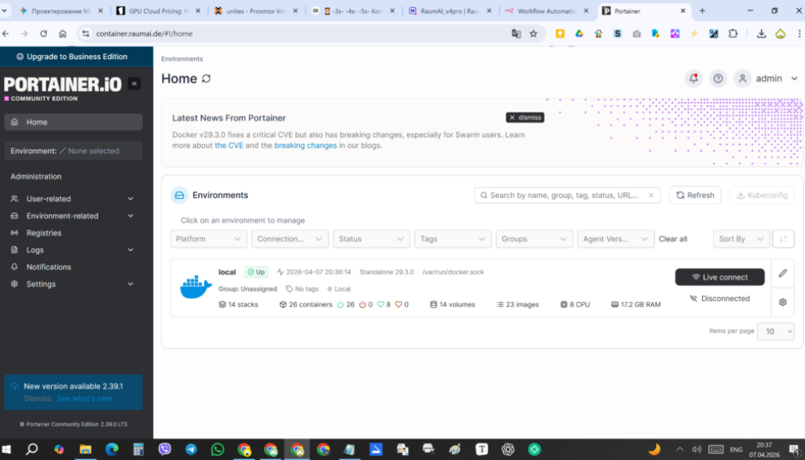Click the Kubeconfig button

click(x=762, y=195)
